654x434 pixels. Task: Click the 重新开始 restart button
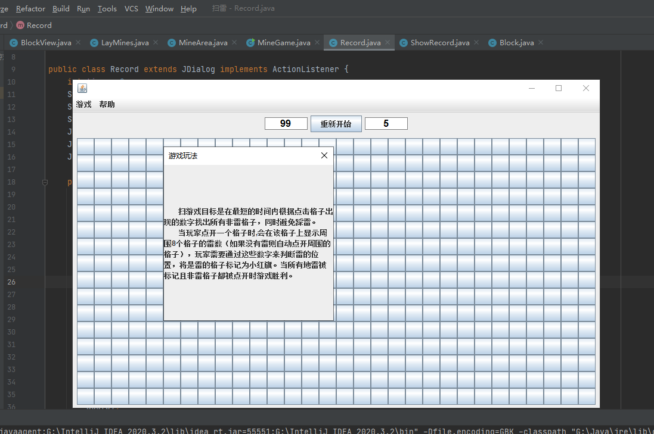pos(336,124)
